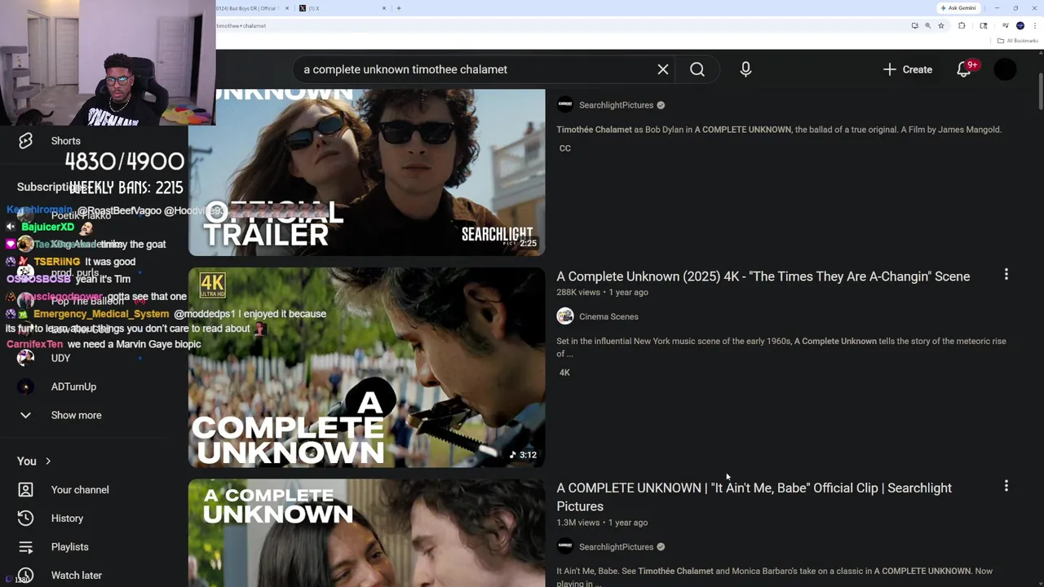Image resolution: width=1044 pixels, height=587 pixels.
Task: Open the 4K Complete Unknown scene thumbnail
Action: (x=366, y=368)
